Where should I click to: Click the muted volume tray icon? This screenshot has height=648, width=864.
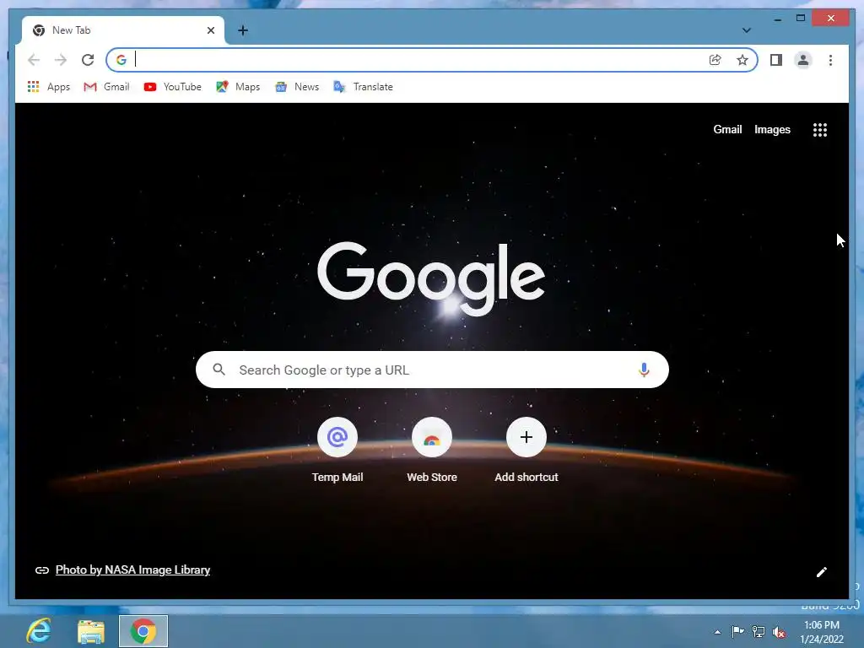779,632
